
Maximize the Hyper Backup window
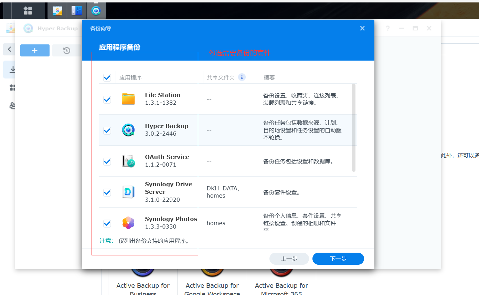415,29
